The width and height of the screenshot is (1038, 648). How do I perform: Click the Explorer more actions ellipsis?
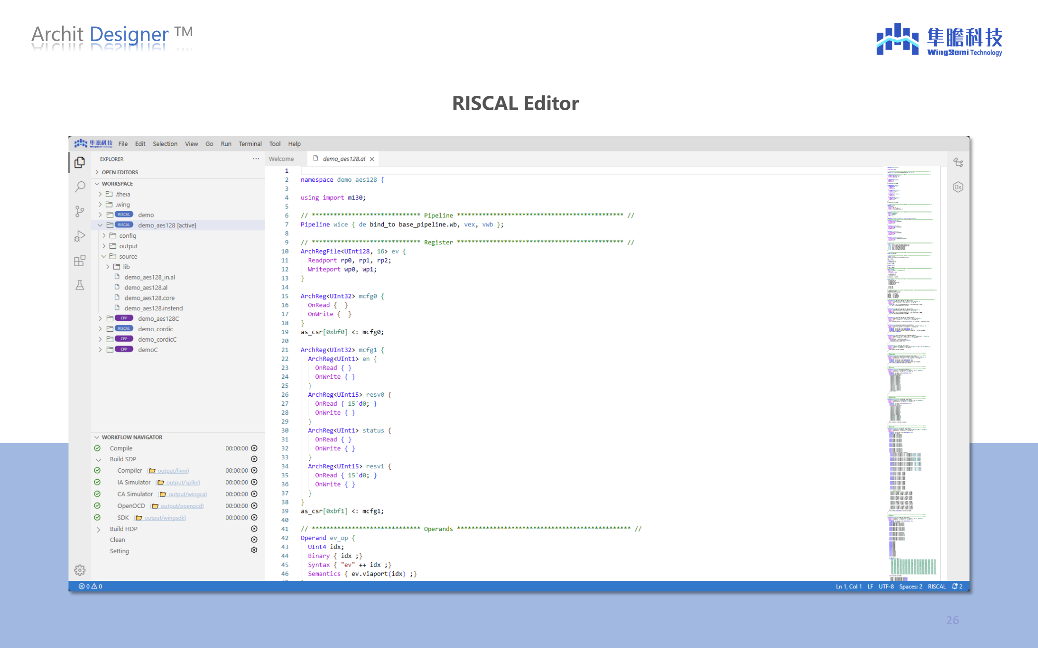pyautogui.click(x=256, y=159)
